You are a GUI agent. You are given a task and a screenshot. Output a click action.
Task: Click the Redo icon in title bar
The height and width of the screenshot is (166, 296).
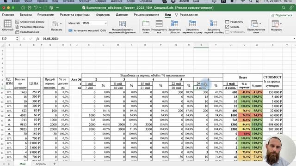click(x=45, y=8)
